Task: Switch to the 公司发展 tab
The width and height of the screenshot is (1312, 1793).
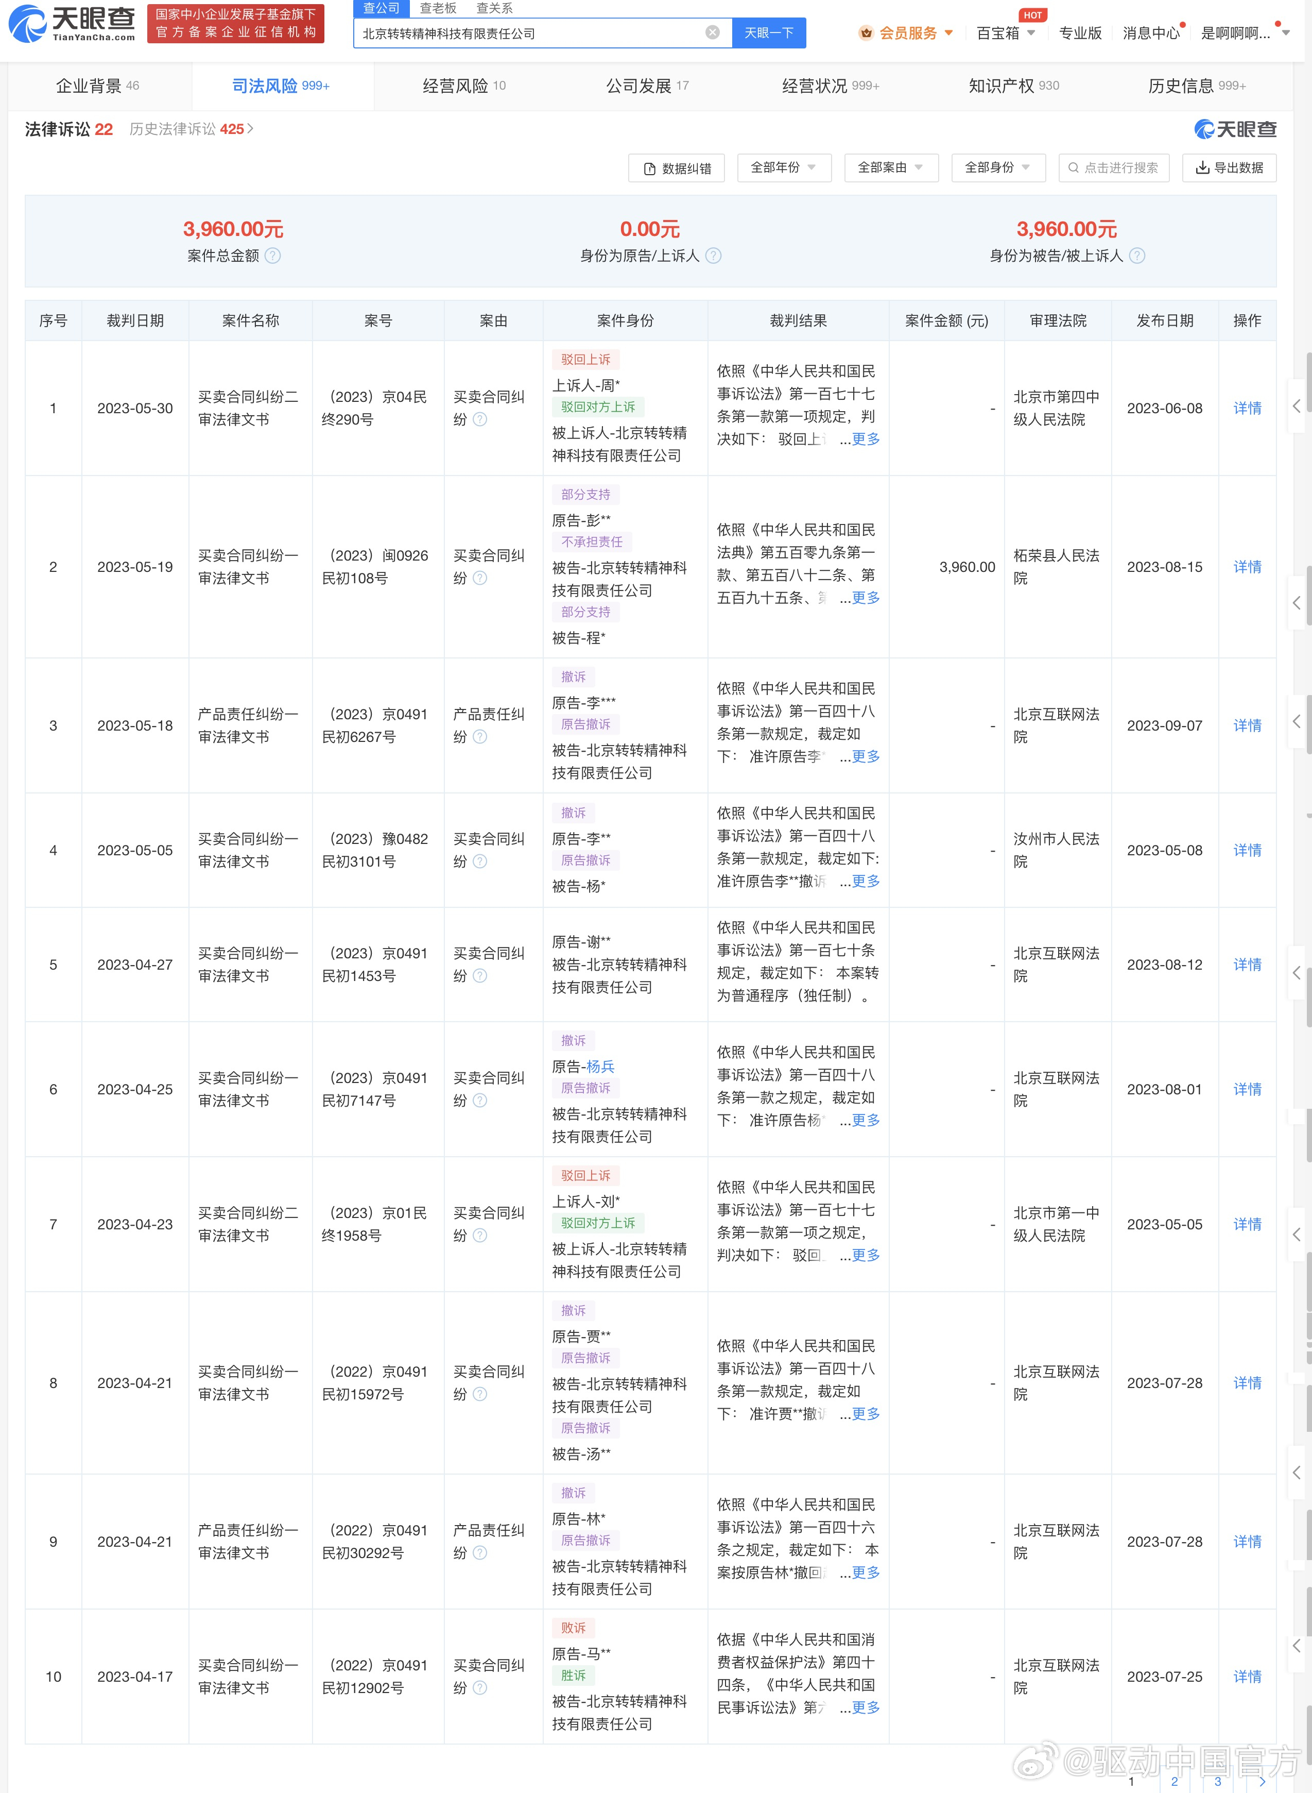Action: click(647, 86)
